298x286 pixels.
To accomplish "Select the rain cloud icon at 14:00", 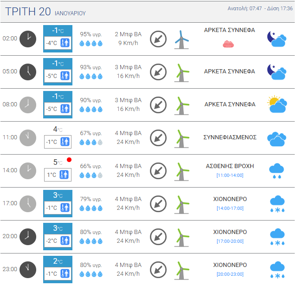I will click(x=277, y=171).
